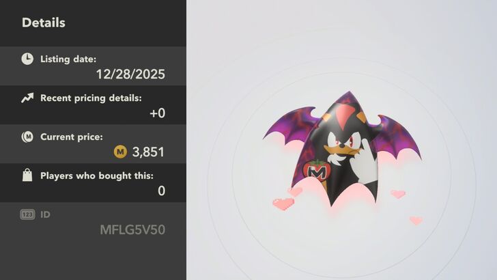The width and height of the screenshot is (497, 280).
Task: Click the strawberry M emblem on the item
Action: [x=317, y=171]
